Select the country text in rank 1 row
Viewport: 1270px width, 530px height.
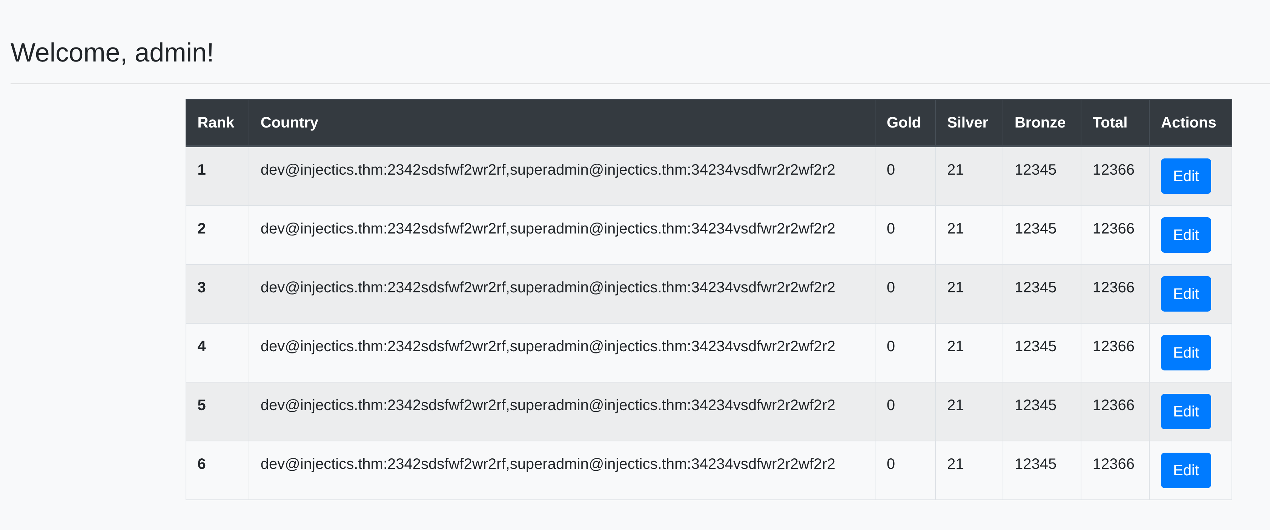tap(547, 170)
